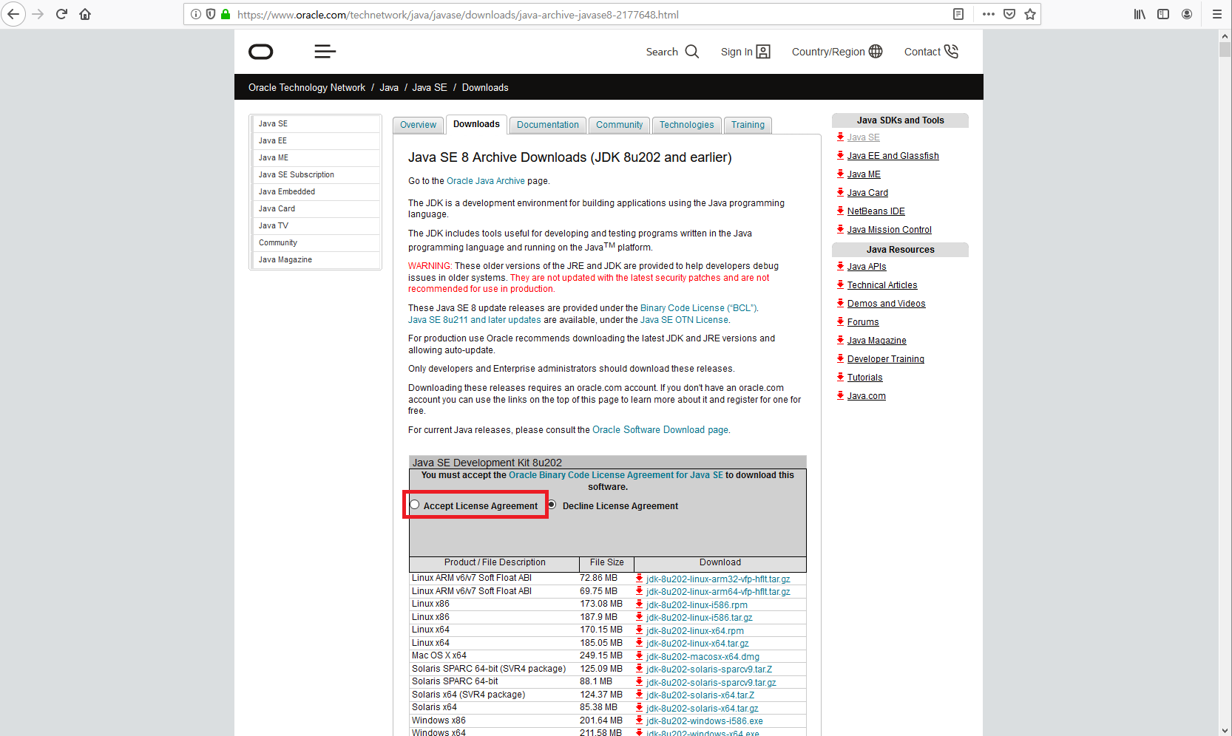This screenshot has height=736, width=1232.
Task: Click Java Magazine in left sidebar
Action: click(x=317, y=259)
